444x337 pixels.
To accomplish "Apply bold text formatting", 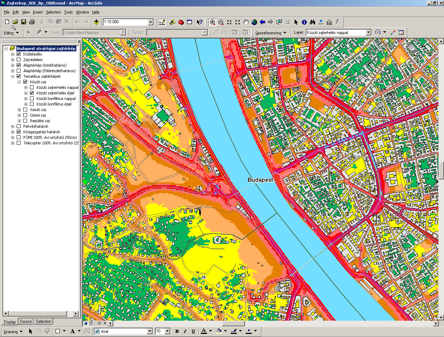I will [x=177, y=331].
